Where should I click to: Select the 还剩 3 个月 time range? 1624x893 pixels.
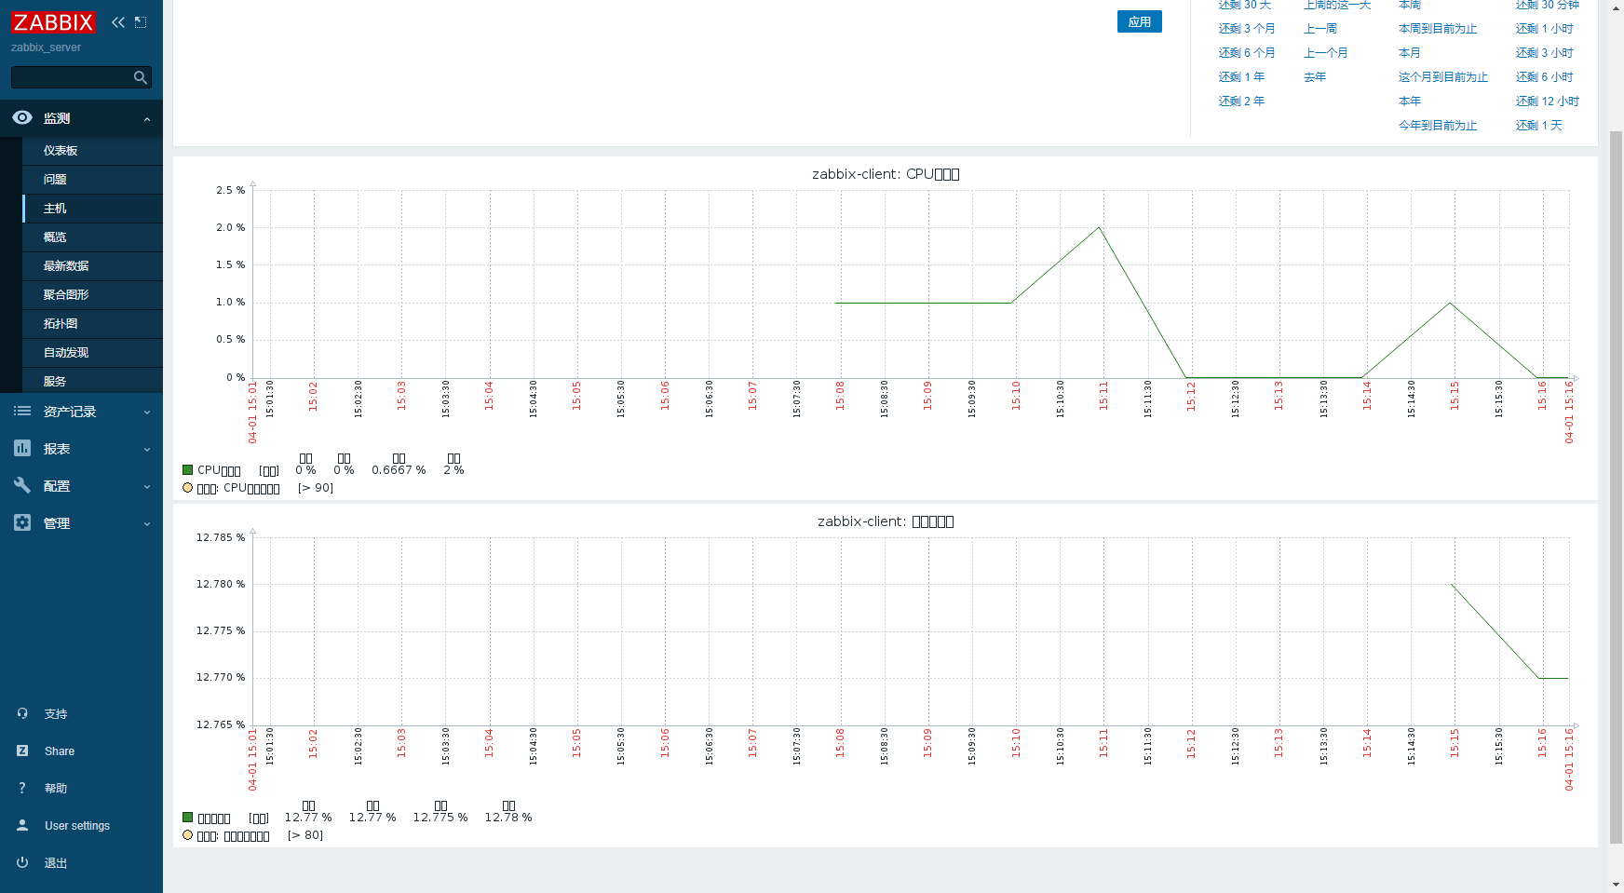1247,29
